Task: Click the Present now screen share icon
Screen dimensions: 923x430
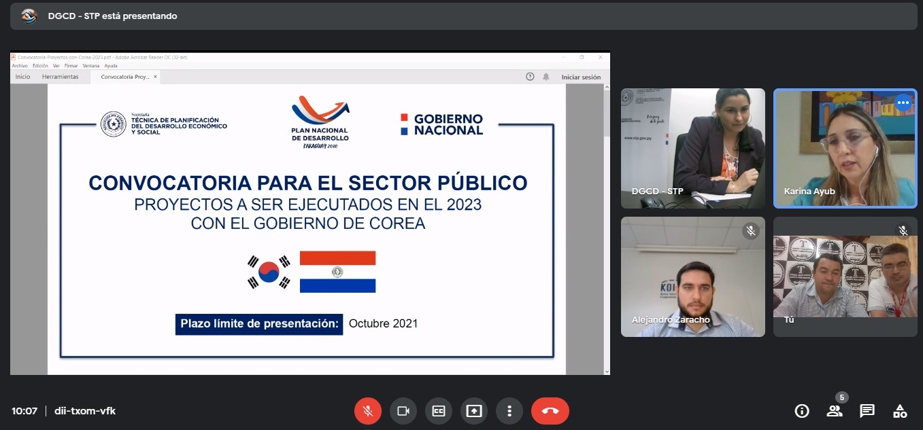Action: tap(474, 411)
